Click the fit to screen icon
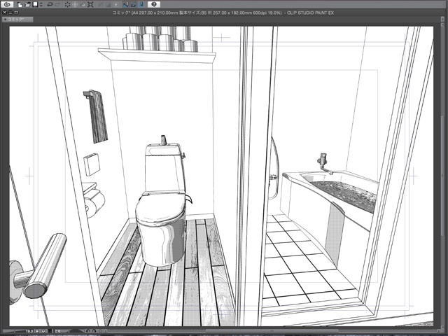Viewport: 448px width, 336px height. coord(50,331)
